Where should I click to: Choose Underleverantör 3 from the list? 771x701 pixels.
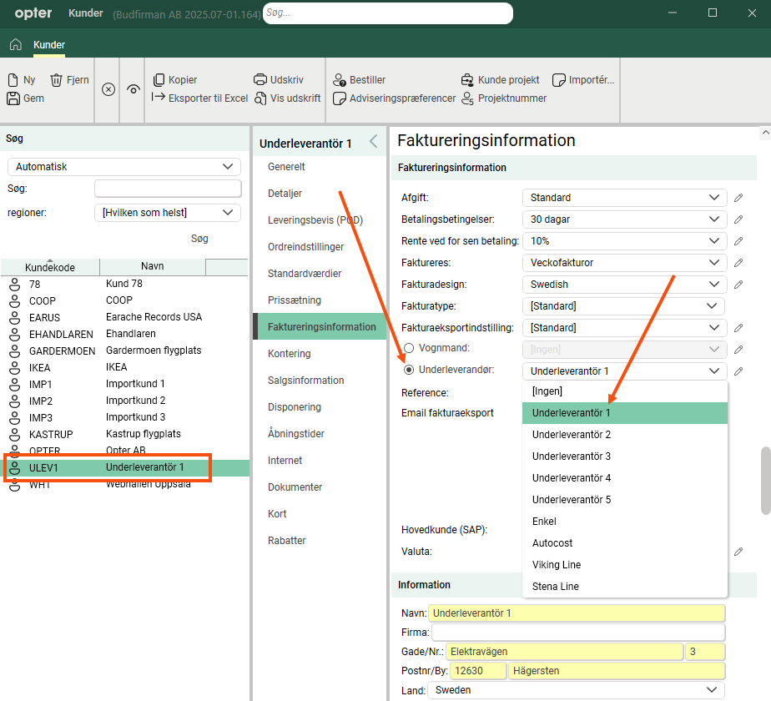click(572, 456)
